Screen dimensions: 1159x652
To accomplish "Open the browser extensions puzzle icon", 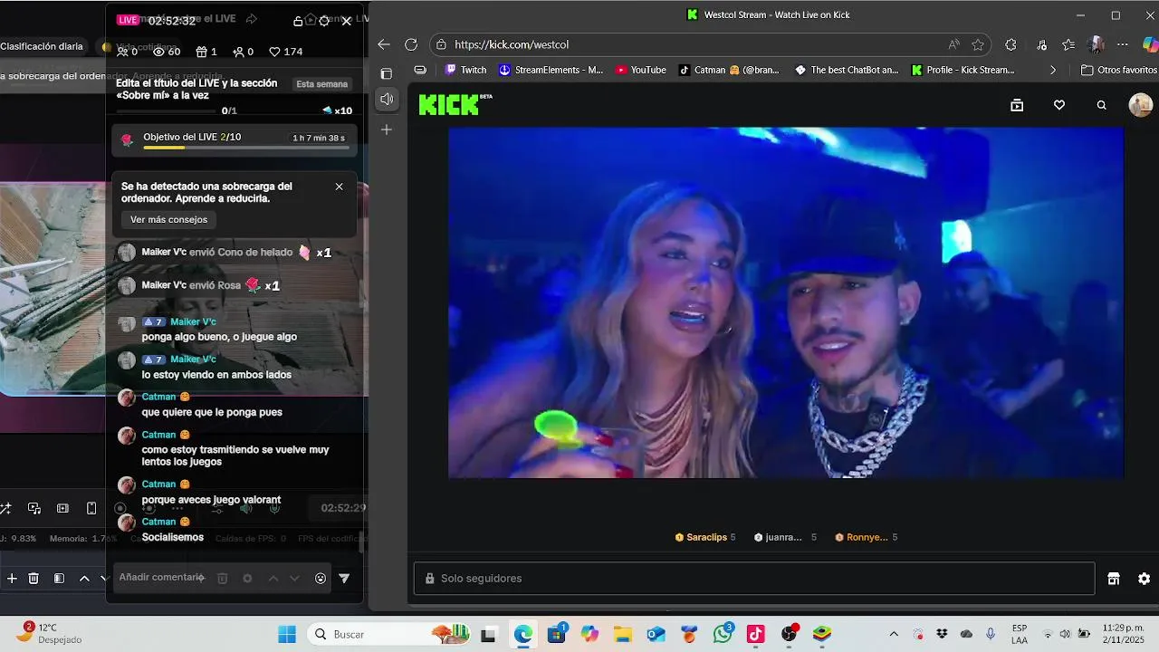I will pos(1011,44).
